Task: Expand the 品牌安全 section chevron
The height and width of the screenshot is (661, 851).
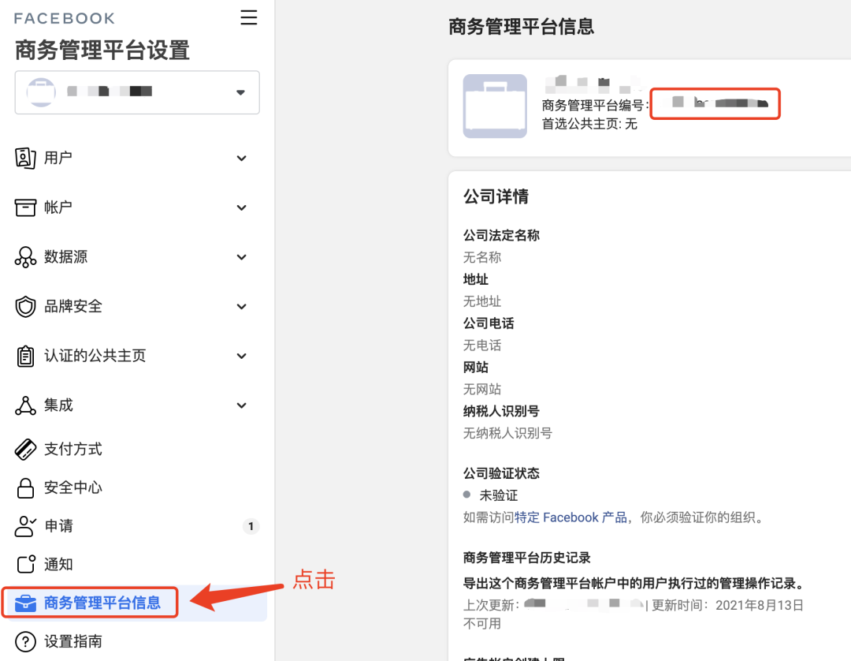Action: pyautogui.click(x=242, y=306)
